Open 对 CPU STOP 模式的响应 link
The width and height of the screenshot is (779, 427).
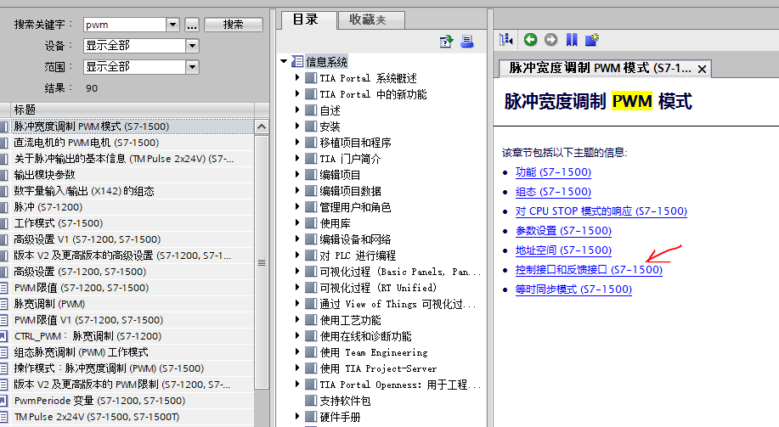coord(601,211)
